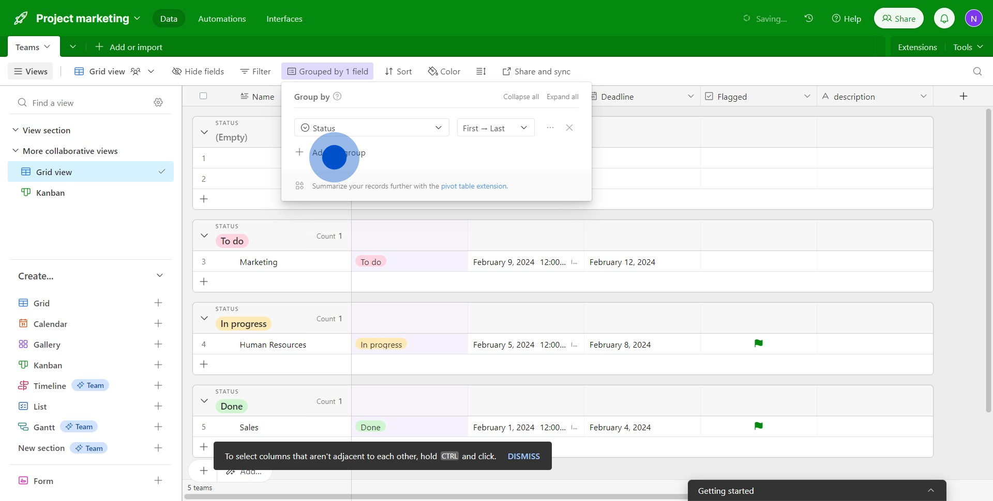Collapse View section in sidebar

coord(16,130)
